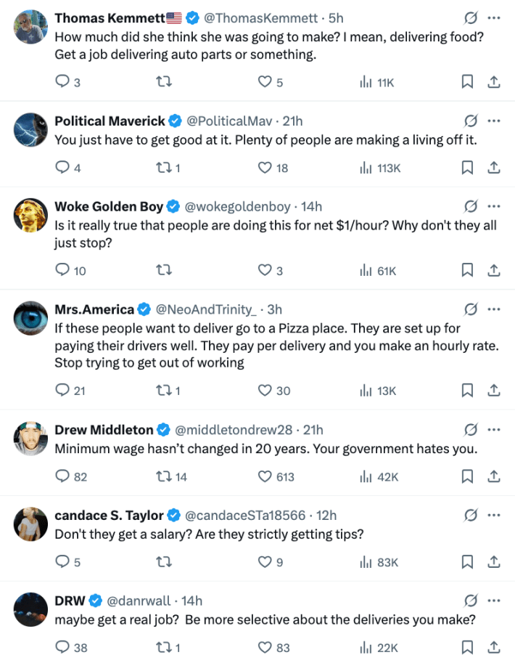515x663 pixels.
Task: Open Grok icon on DRW's tweet
Action: coord(470,601)
